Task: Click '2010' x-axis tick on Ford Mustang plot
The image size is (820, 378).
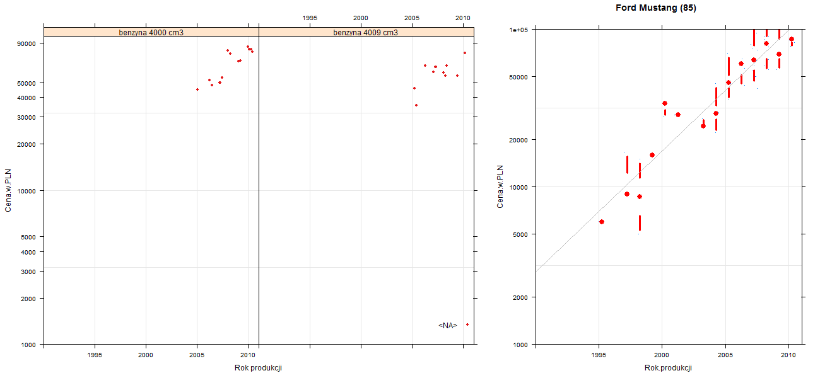Action: coord(788,356)
